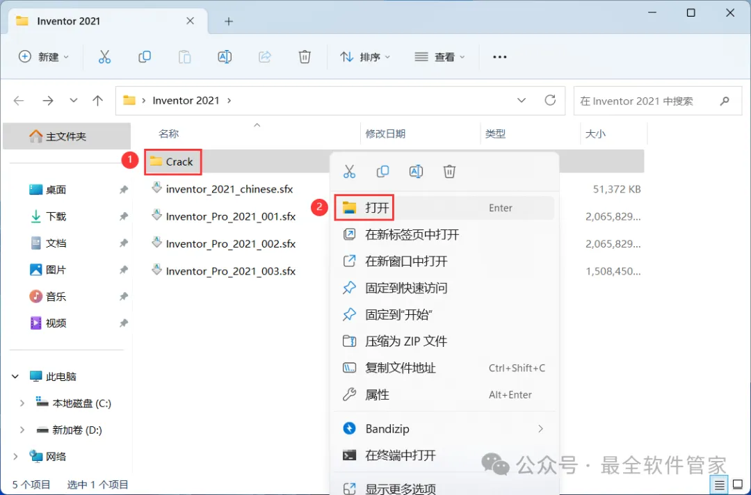
Task: Select Inventor_Pro_2021_001.sfx file
Action: click(224, 216)
